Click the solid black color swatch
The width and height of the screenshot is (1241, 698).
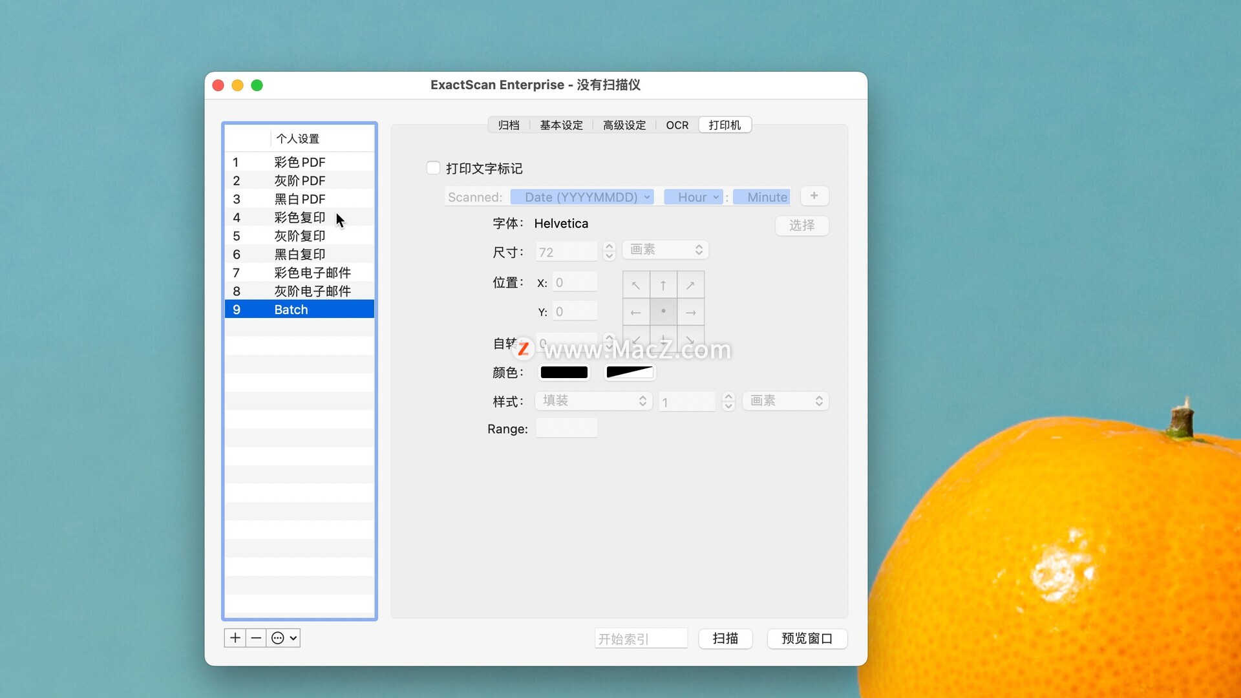pyautogui.click(x=564, y=372)
